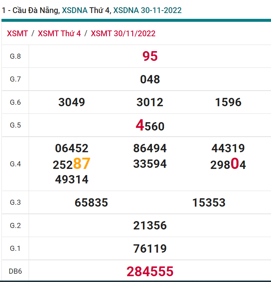271x282 pixels.
Task: Select the G.8 prize number 95
Action: click(x=150, y=56)
